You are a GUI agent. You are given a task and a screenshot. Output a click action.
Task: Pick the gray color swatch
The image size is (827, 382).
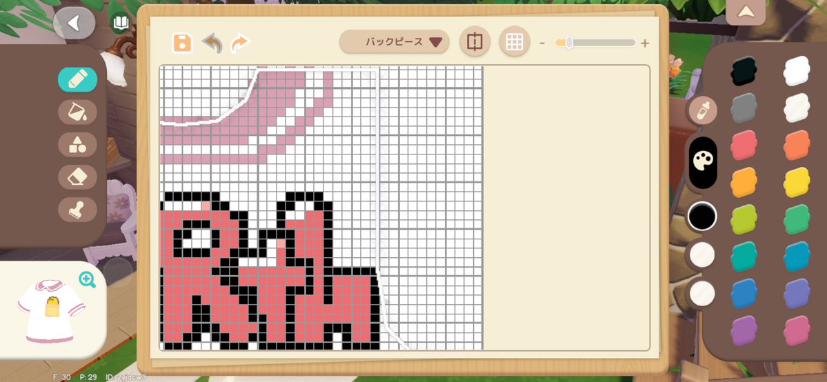point(744,108)
